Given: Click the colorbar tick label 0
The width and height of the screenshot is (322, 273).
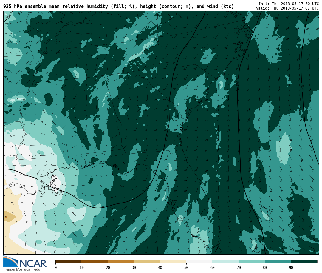Looking at the screenshot, I should point(56,267).
